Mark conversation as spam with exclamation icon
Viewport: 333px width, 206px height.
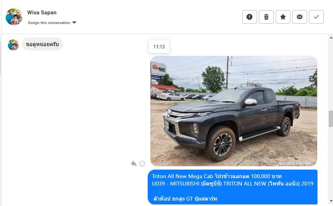pos(250,17)
